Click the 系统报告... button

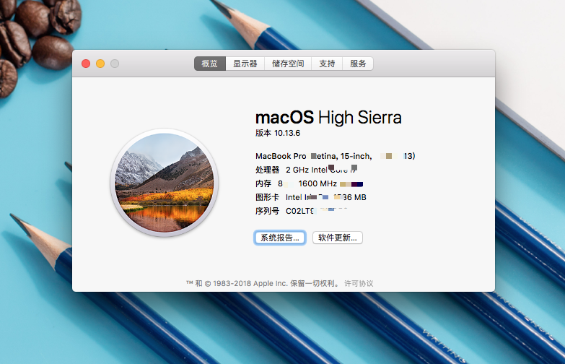[x=280, y=238]
